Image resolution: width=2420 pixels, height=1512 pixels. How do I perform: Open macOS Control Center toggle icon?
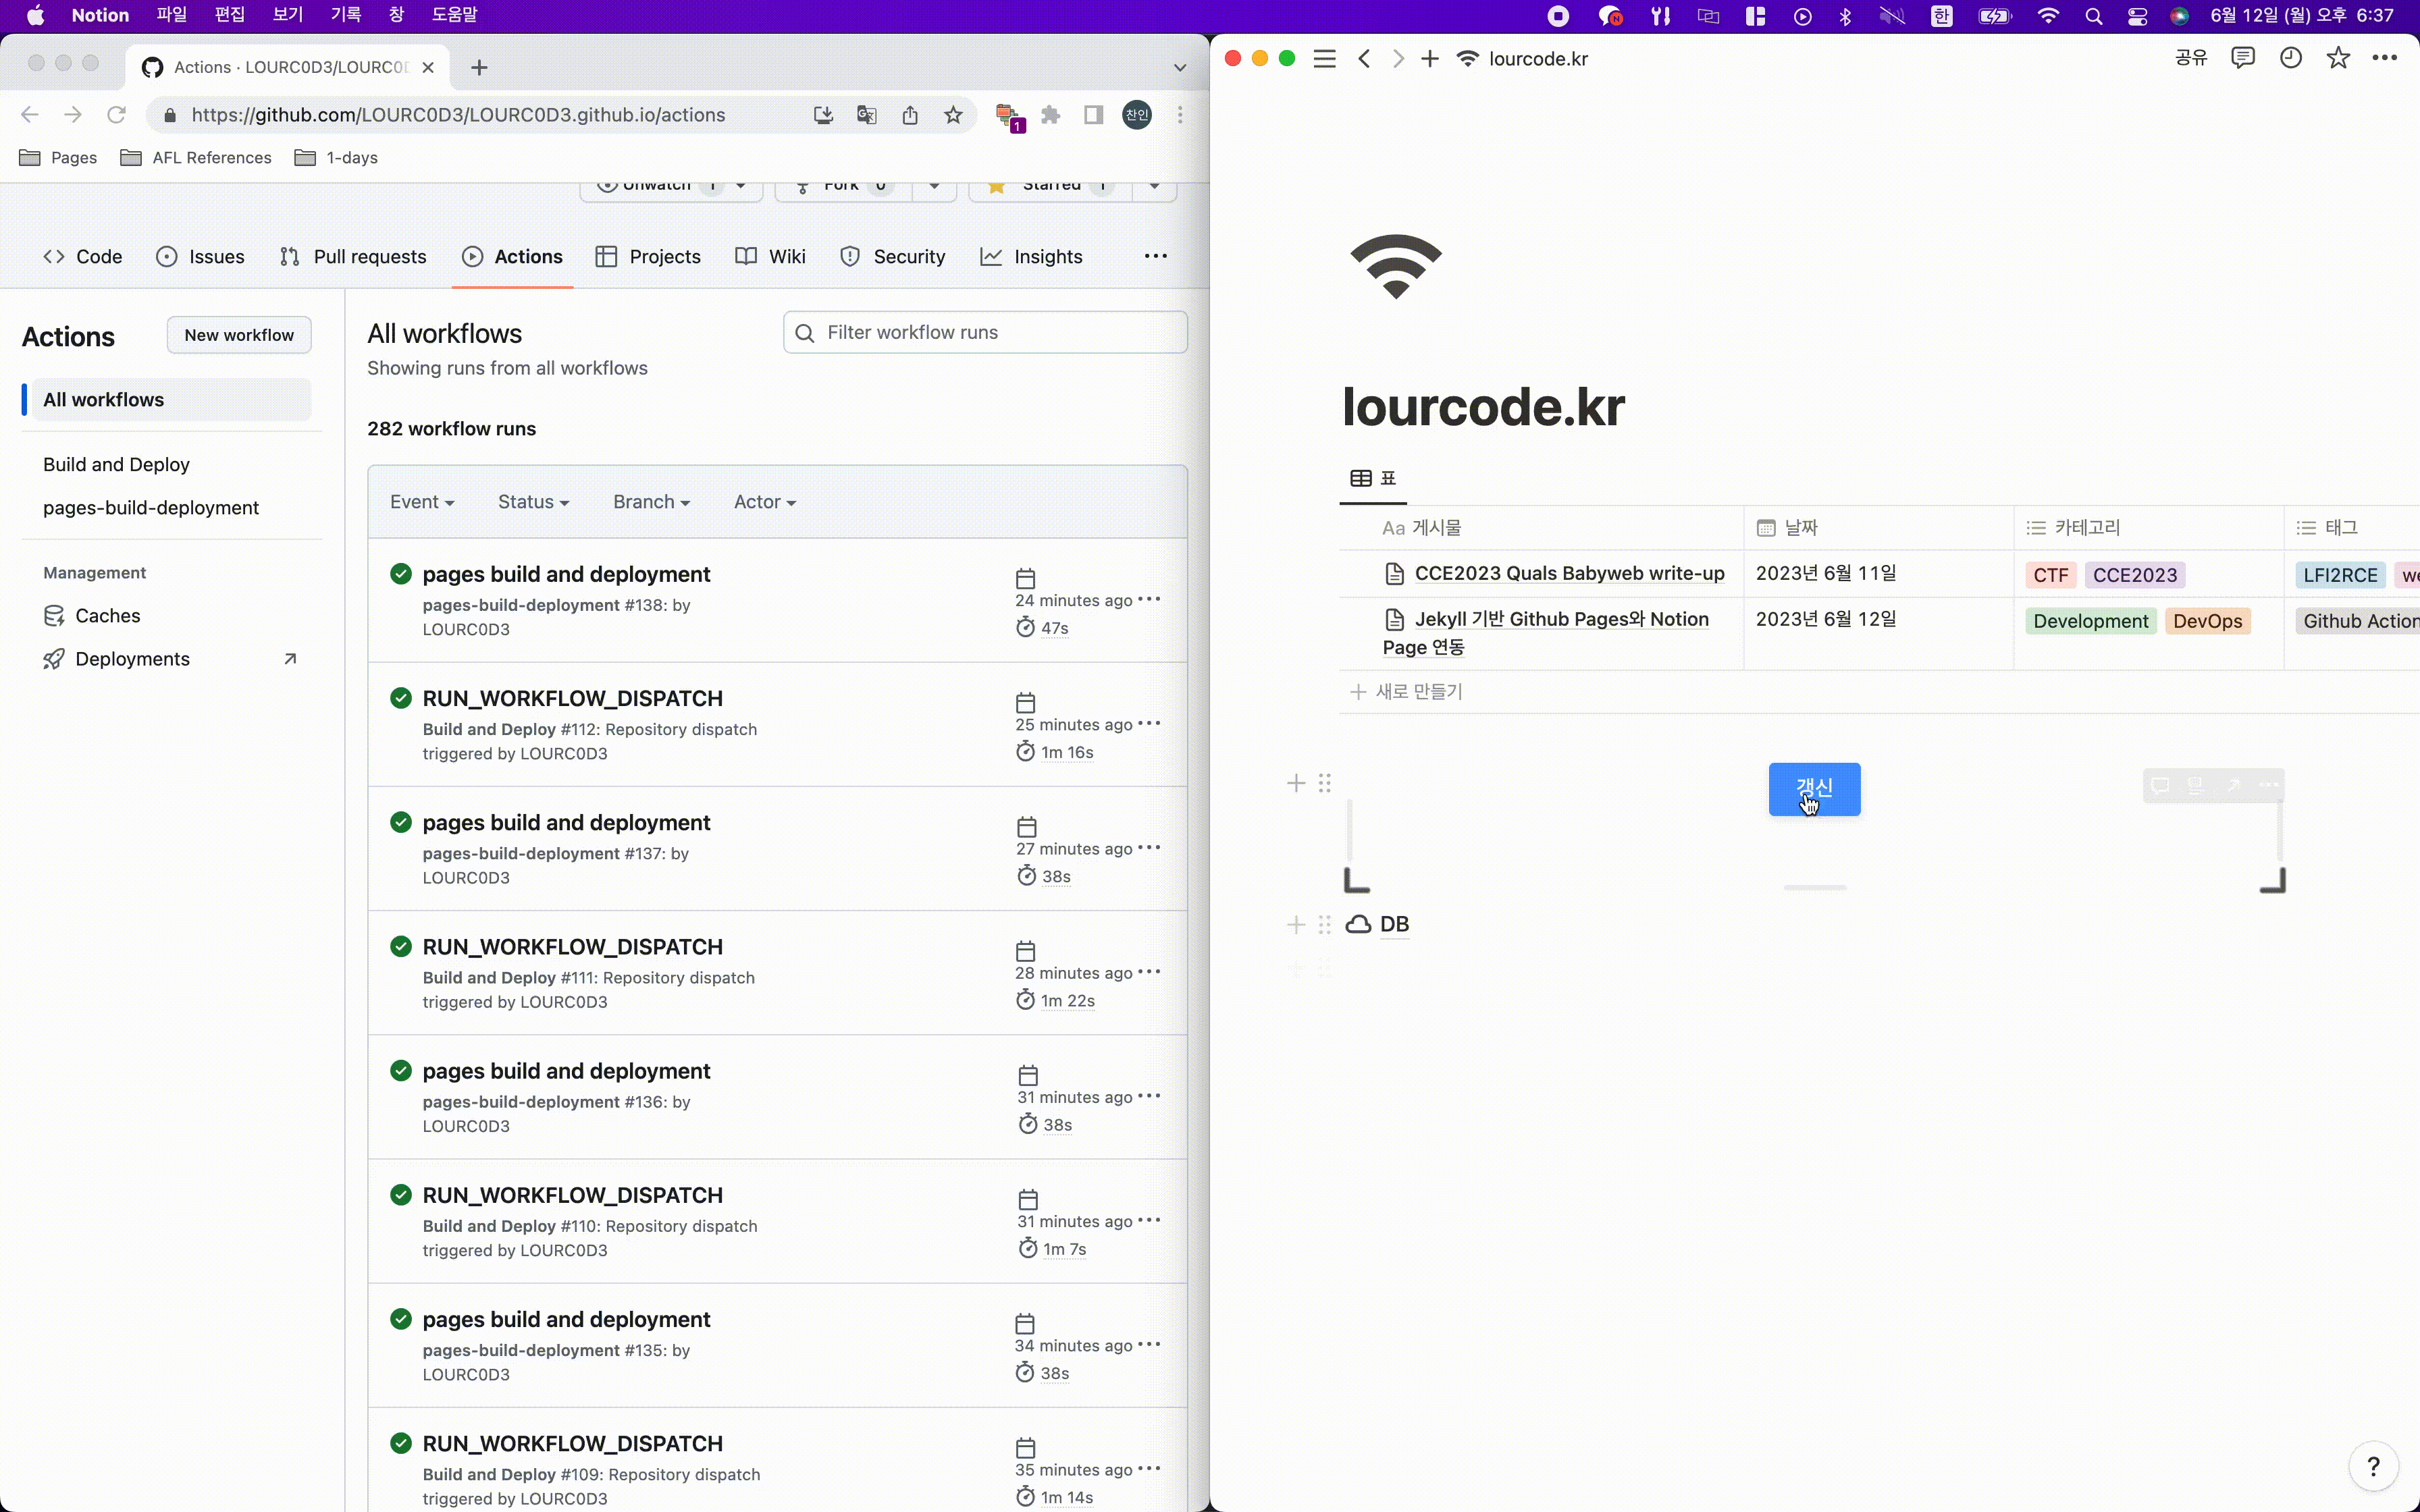point(2137,16)
